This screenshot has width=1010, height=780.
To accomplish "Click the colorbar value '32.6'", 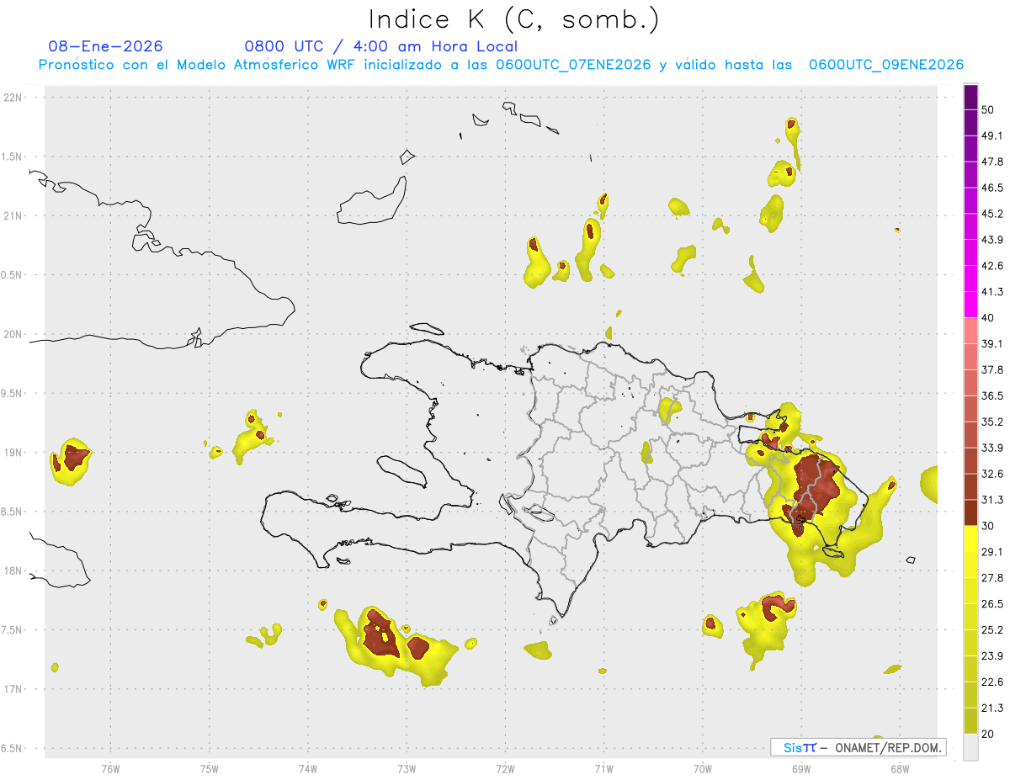I will [x=992, y=474].
